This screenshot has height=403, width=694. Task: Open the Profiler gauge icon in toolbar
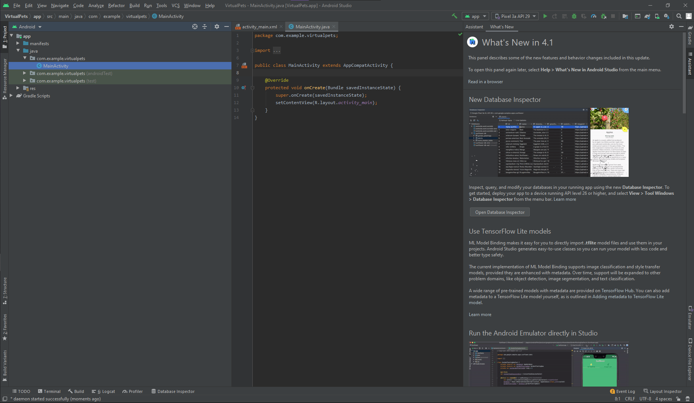594,16
